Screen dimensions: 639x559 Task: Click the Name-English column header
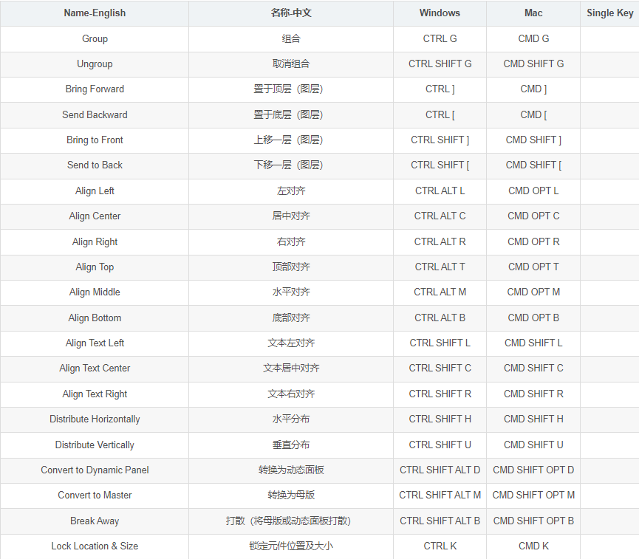[x=95, y=13]
